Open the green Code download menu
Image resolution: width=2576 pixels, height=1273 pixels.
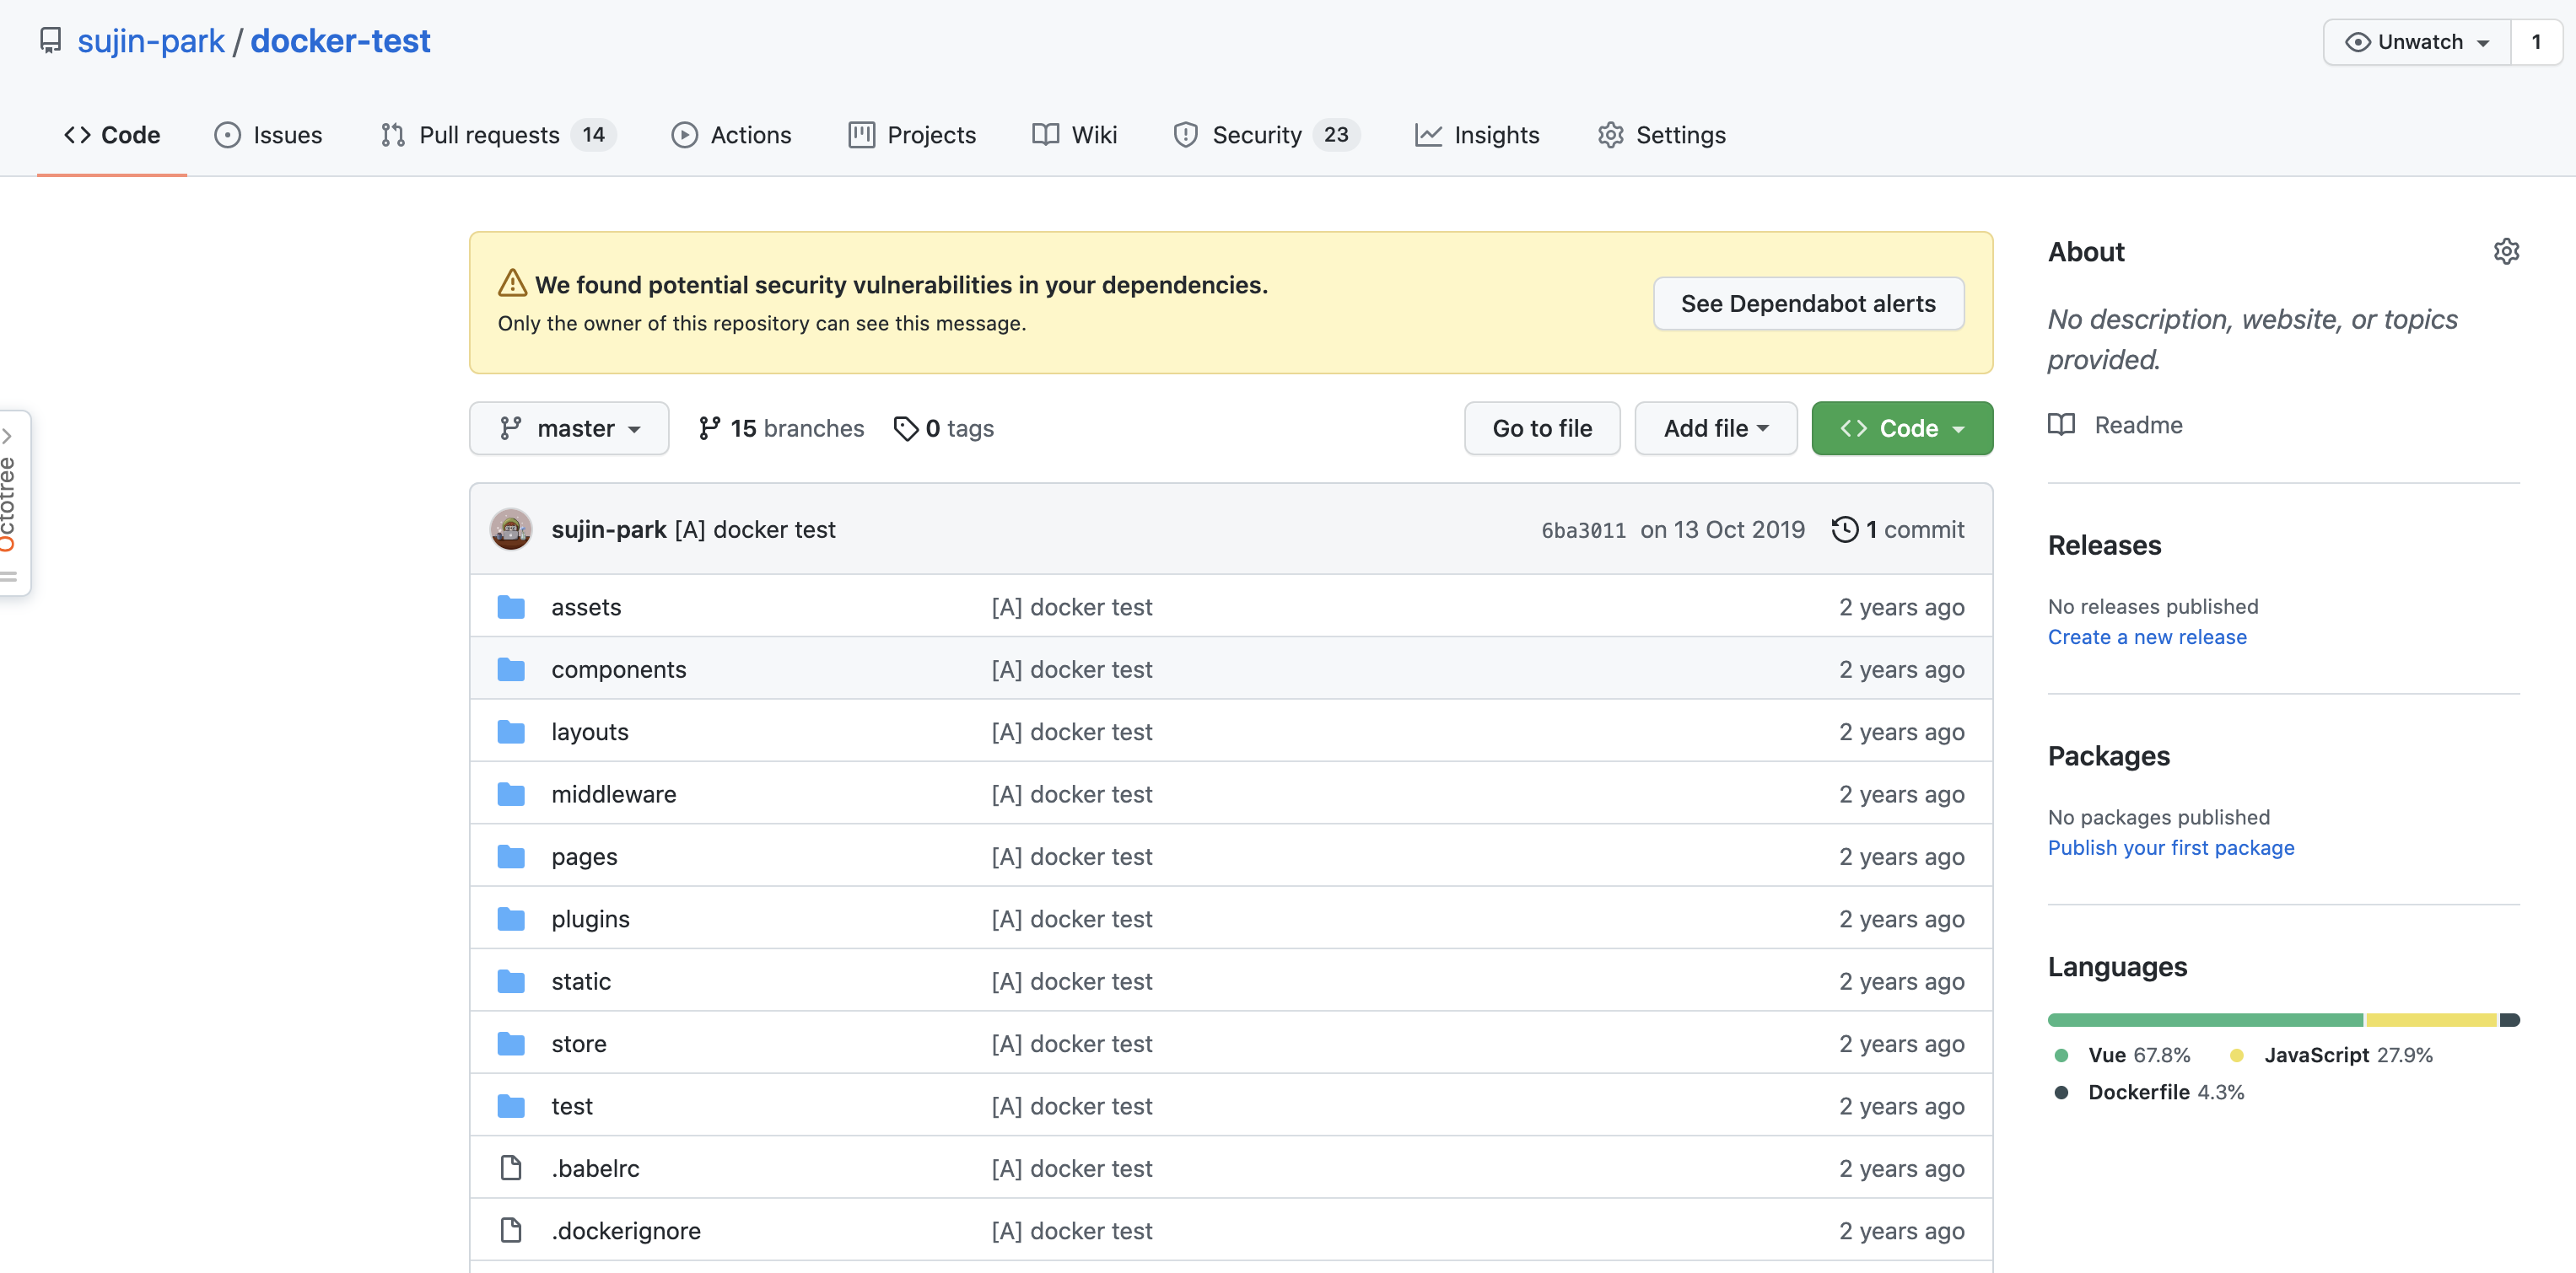[1901, 427]
